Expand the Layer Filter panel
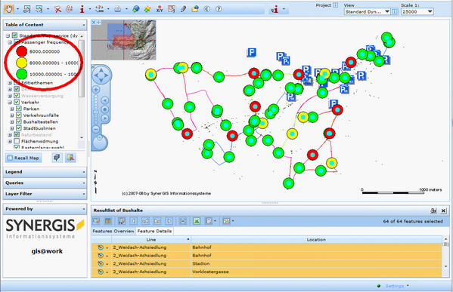The width and height of the screenshot is (453, 292). pyautogui.click(x=45, y=194)
